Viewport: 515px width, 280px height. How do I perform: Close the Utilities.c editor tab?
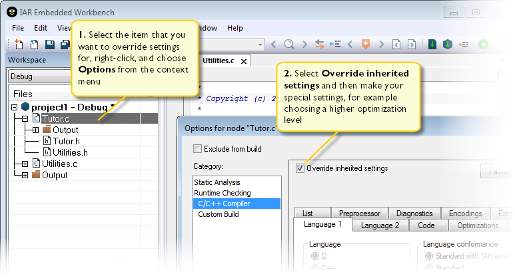point(244,61)
